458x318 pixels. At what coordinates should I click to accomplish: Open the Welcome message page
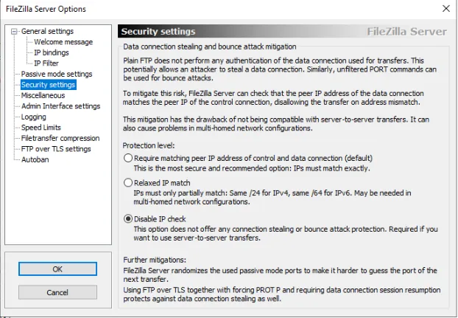click(63, 42)
